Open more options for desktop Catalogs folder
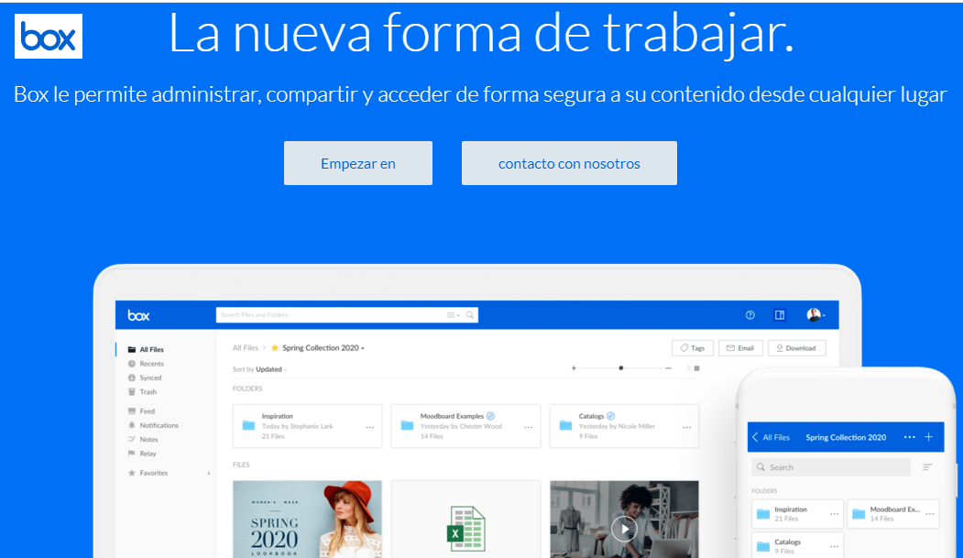This screenshot has height=558, width=963. click(x=686, y=427)
